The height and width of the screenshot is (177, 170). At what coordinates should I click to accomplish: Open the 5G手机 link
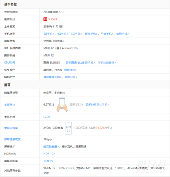(49, 34)
